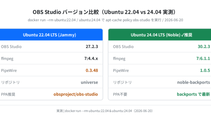Click the docker run subtitle line
The image size is (211, 119).
(105, 20)
